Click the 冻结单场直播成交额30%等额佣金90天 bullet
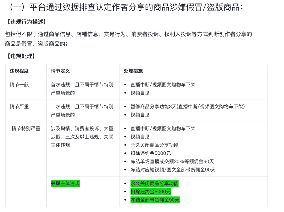The width and height of the screenshot is (284, 212). point(172,162)
